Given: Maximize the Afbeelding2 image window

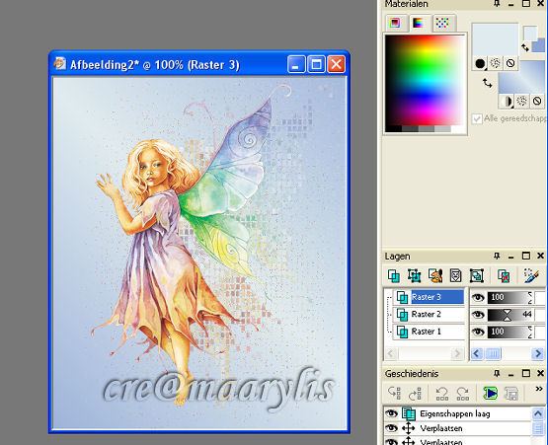Looking at the screenshot, I should [316, 64].
